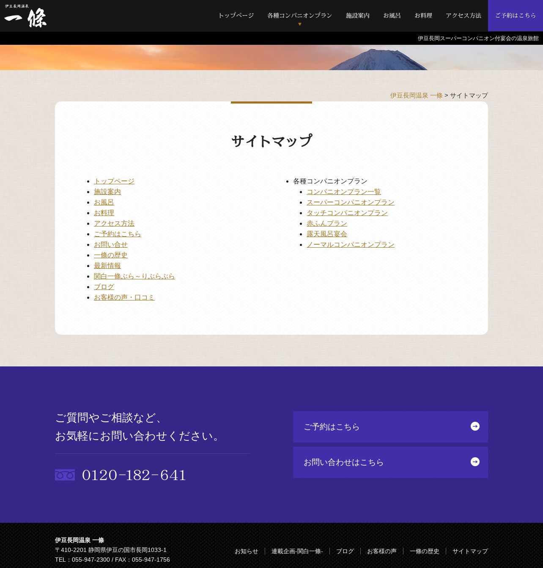This screenshot has width=543, height=568.
Task: Click the Mt. Fuji banner image
Action: click(271, 57)
